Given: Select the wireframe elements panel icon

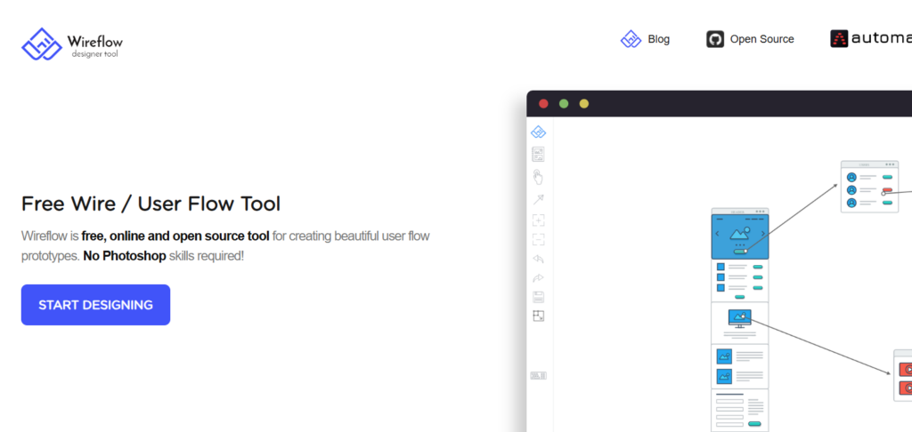Looking at the screenshot, I should (538, 155).
